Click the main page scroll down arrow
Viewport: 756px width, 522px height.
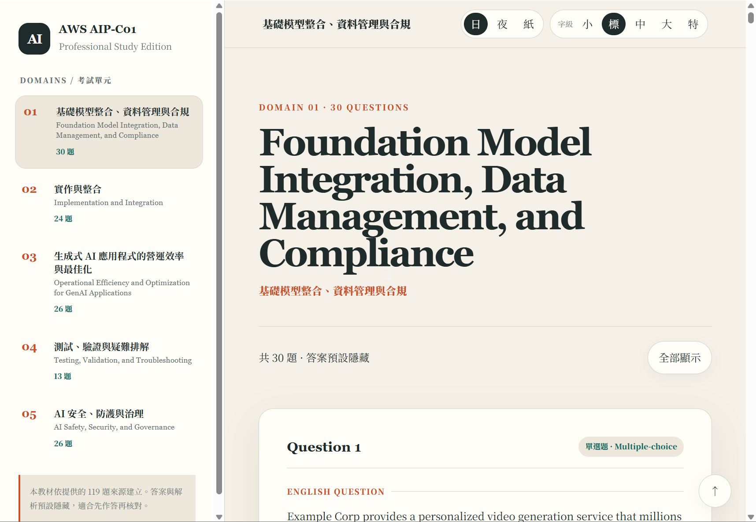(751, 517)
